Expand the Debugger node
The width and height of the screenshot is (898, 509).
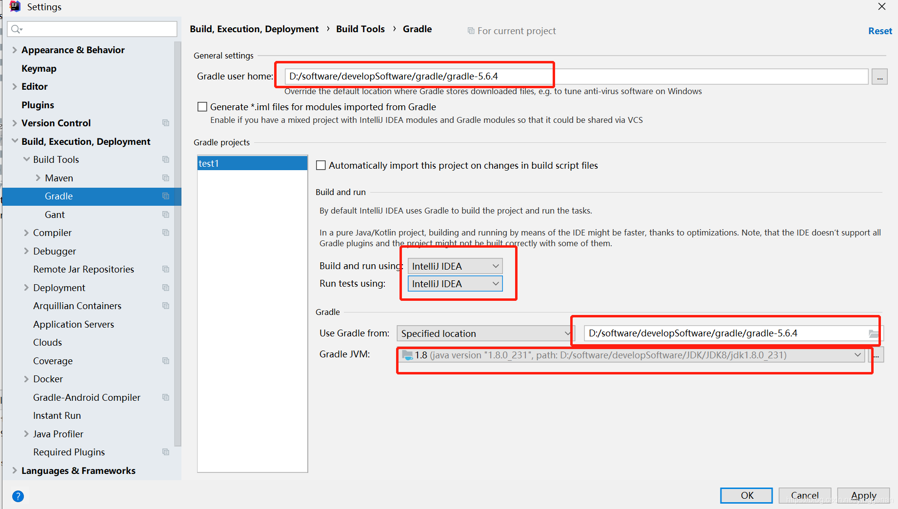(26, 251)
